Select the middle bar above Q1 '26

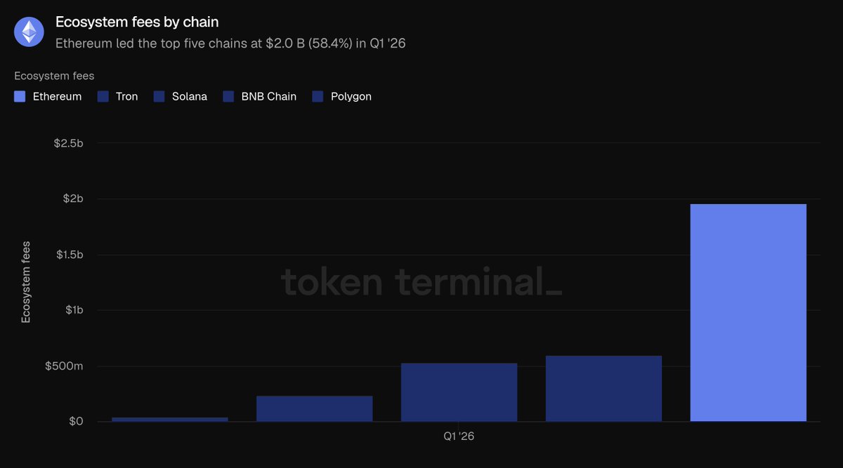459,392
